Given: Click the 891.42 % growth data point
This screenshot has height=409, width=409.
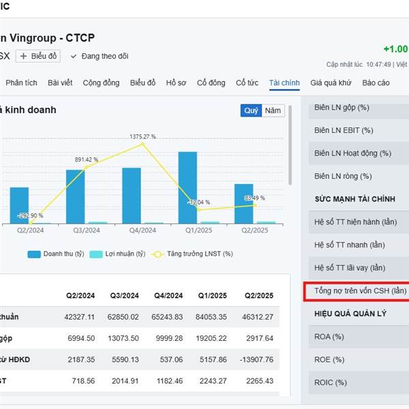Looking at the screenshot, I should (87, 167).
